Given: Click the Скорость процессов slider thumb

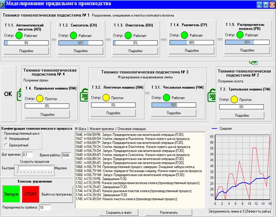Looking at the screenshot, I should pos(18,168).
